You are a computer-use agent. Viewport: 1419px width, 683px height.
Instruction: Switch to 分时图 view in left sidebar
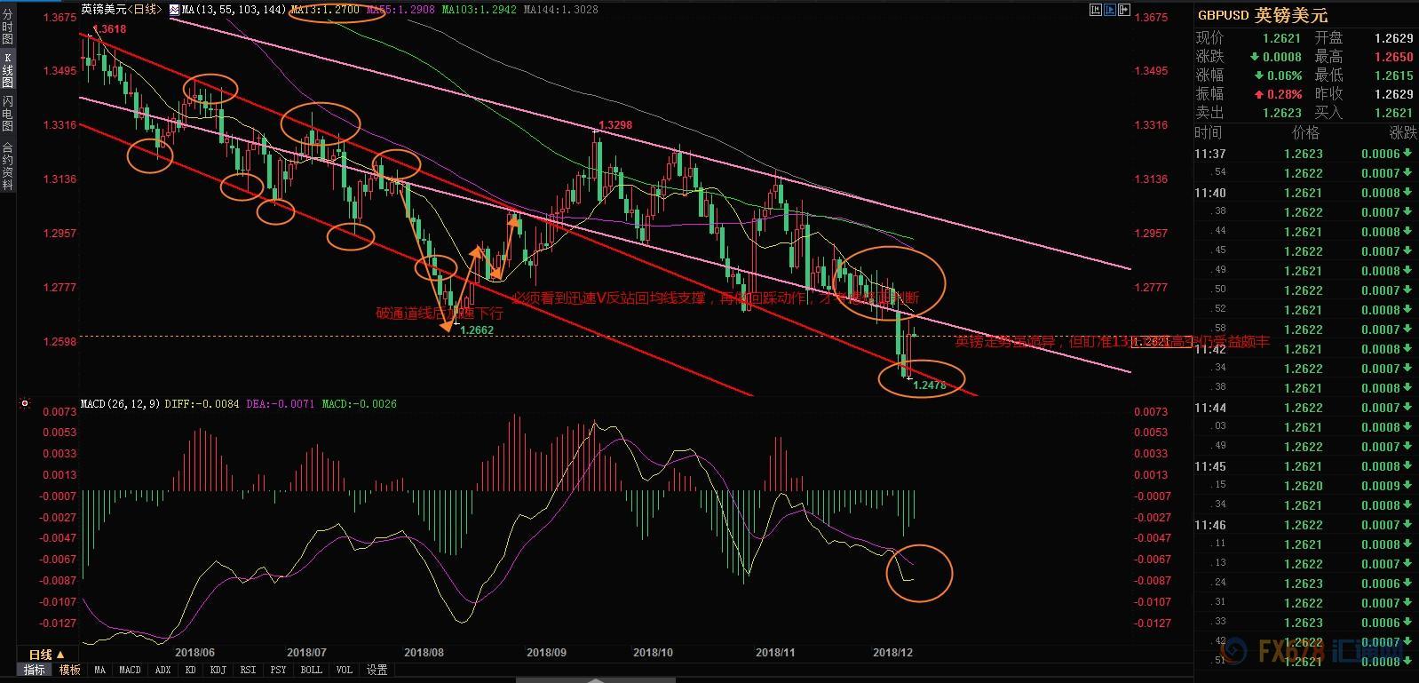point(7,28)
